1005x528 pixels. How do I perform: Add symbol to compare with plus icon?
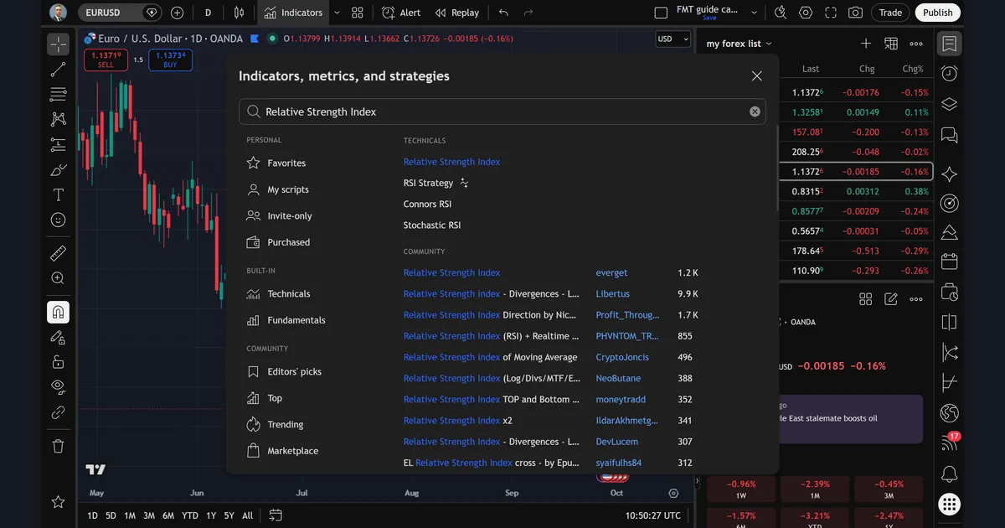[x=177, y=13]
